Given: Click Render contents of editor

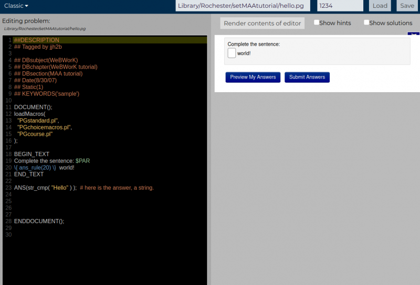Looking at the screenshot, I should pos(262,23).
